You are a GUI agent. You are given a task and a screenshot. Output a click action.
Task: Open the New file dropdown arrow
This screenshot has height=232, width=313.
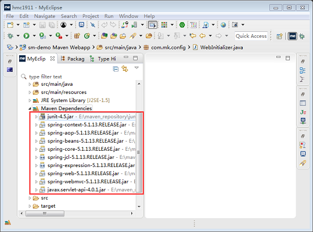pos(18,25)
